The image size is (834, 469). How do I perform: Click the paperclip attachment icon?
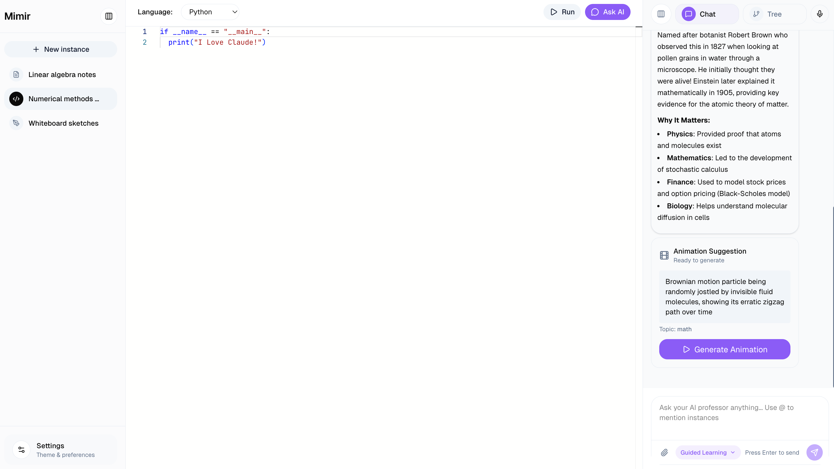664,452
